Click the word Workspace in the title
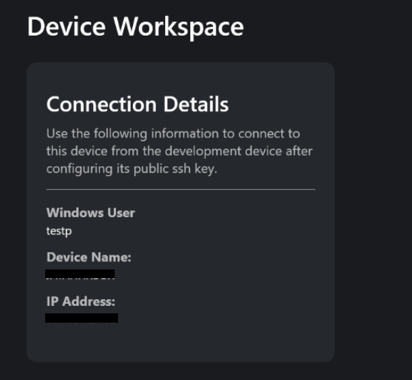The height and width of the screenshot is (380, 412). tap(179, 28)
